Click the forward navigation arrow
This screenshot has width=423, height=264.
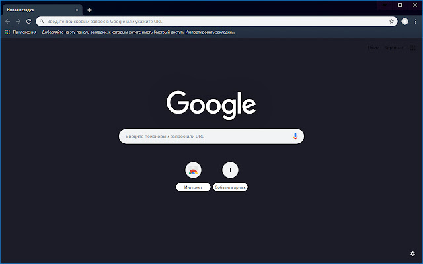coord(18,22)
